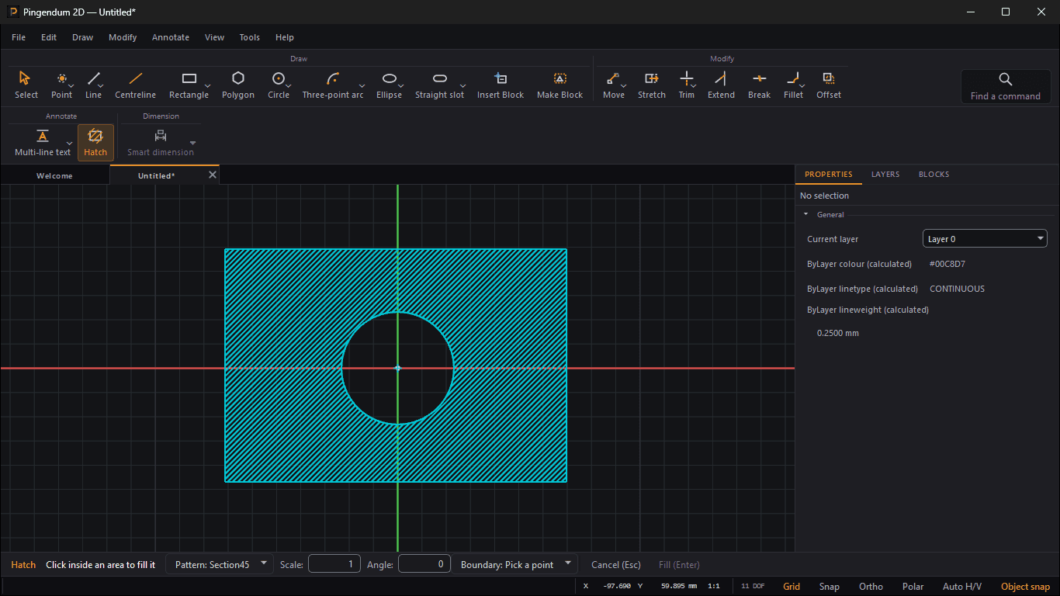Click Cancel (Esc) in command bar
Screen dimensions: 1060x596
tap(616, 565)
